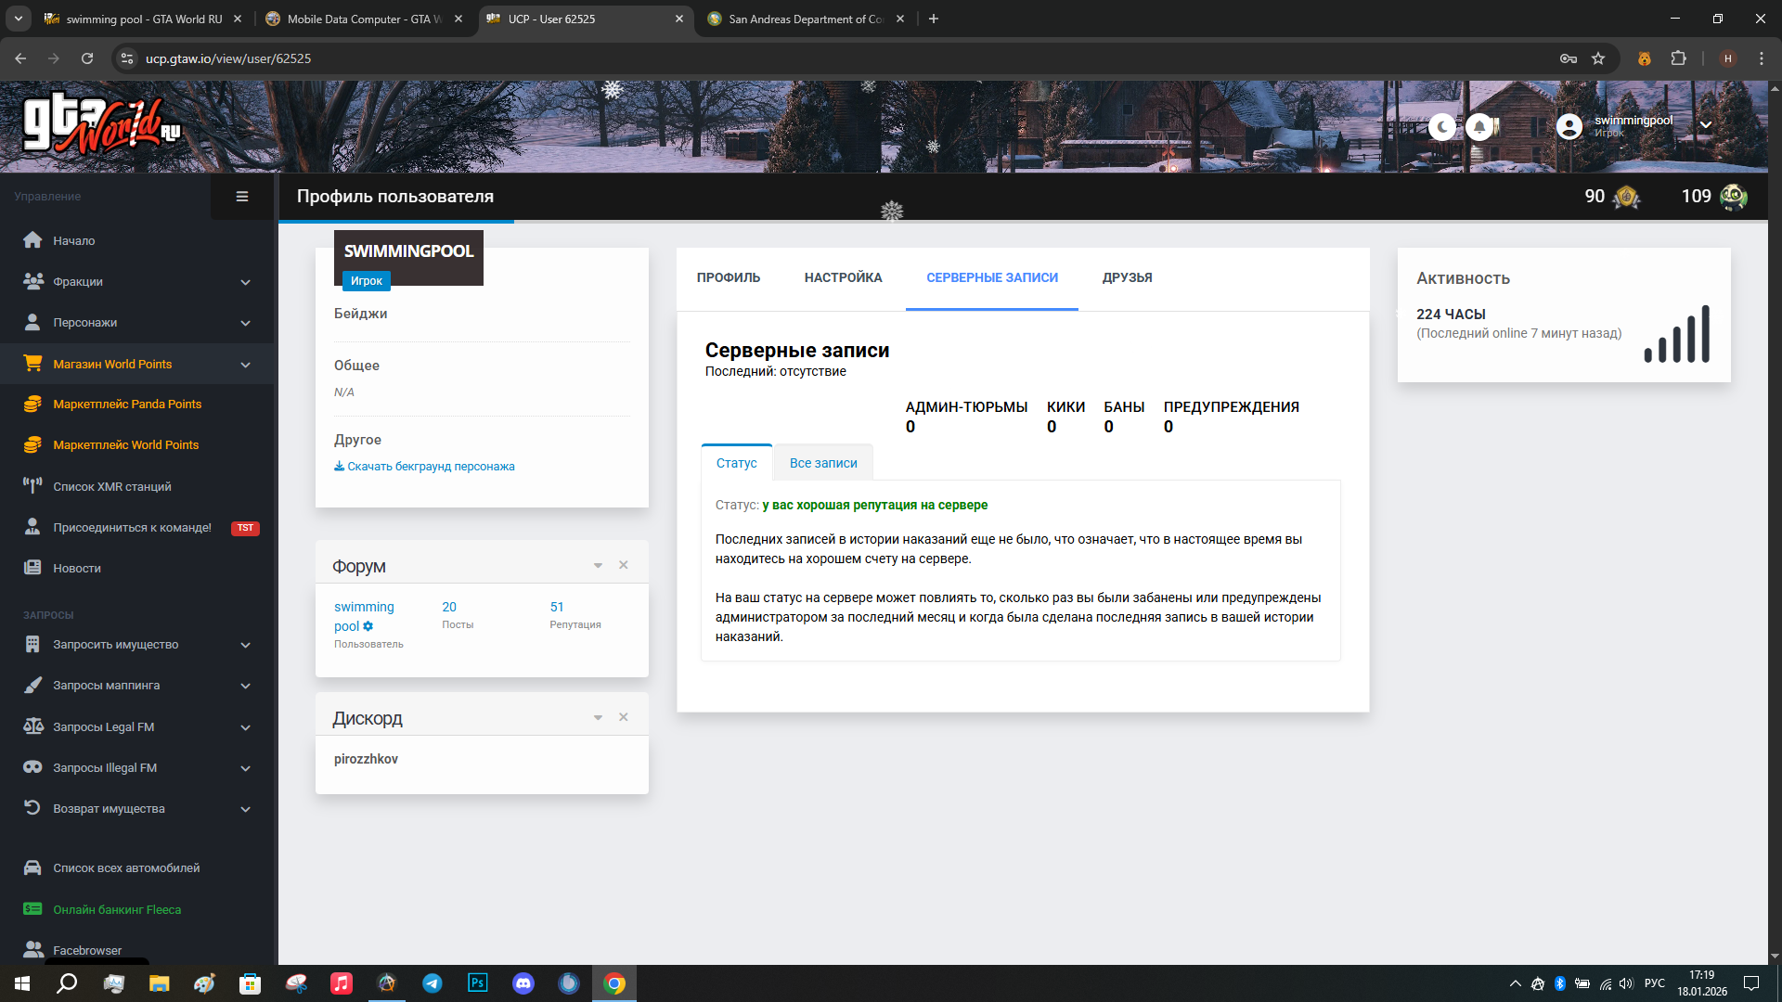The height and width of the screenshot is (1002, 1782).
Task: Click Начало home icon in sidebar
Action: (32, 240)
